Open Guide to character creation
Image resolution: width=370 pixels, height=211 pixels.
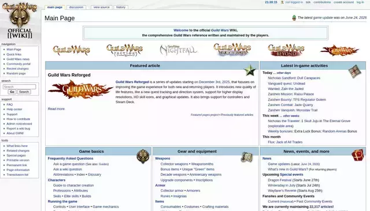click(73, 186)
